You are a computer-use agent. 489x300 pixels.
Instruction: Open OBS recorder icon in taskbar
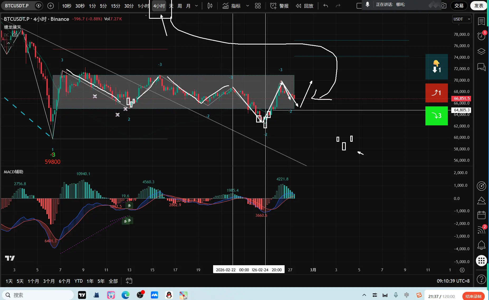click(x=140, y=295)
